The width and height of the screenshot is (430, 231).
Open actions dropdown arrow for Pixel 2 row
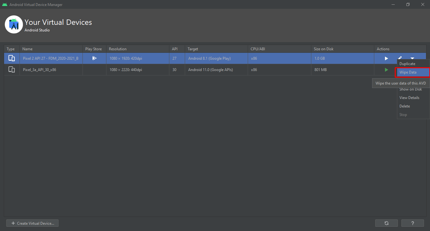412,58
